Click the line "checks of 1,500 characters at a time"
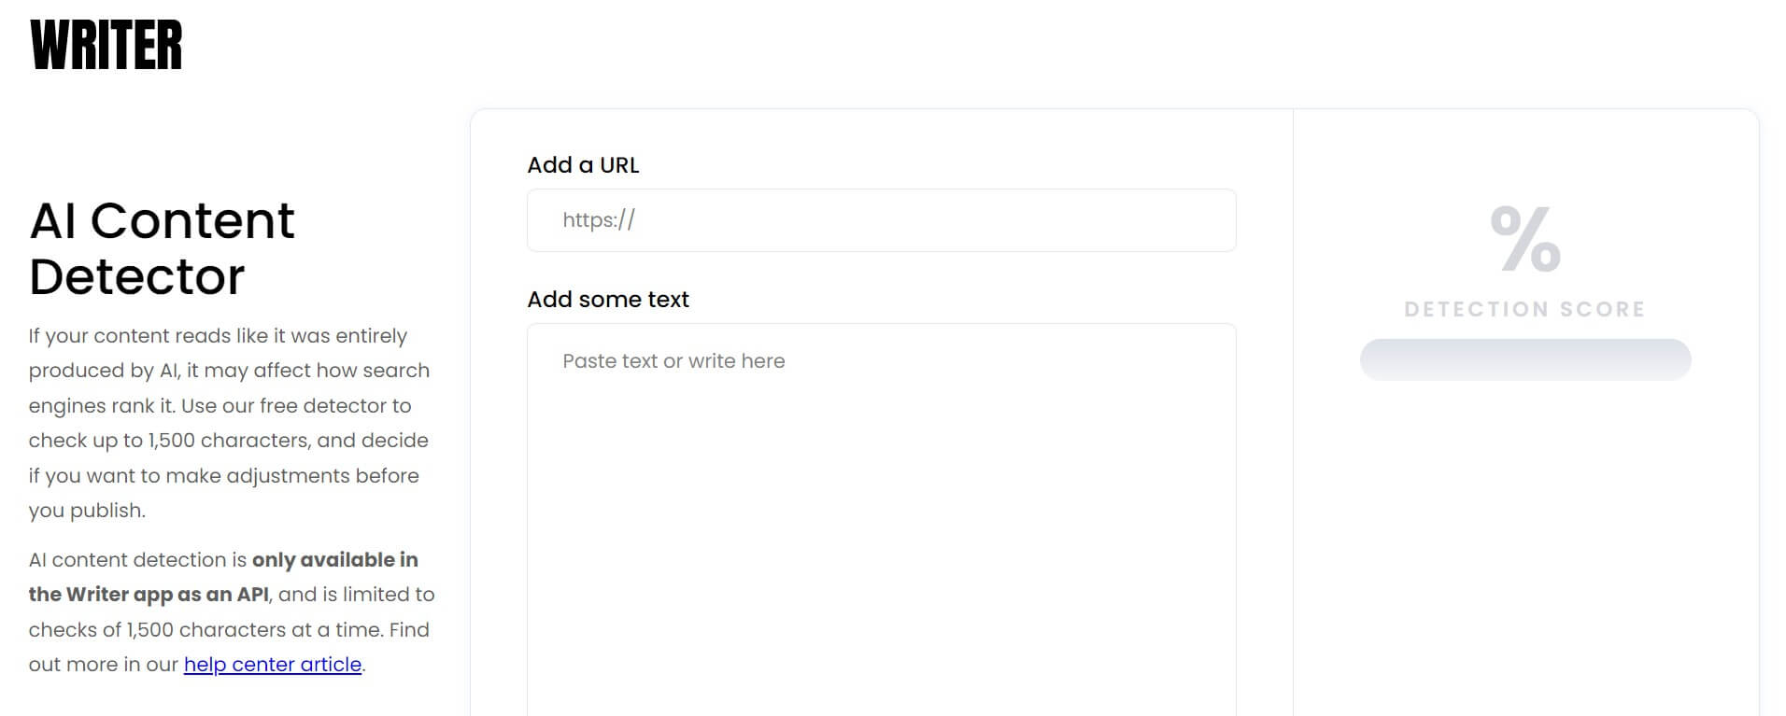 229,630
